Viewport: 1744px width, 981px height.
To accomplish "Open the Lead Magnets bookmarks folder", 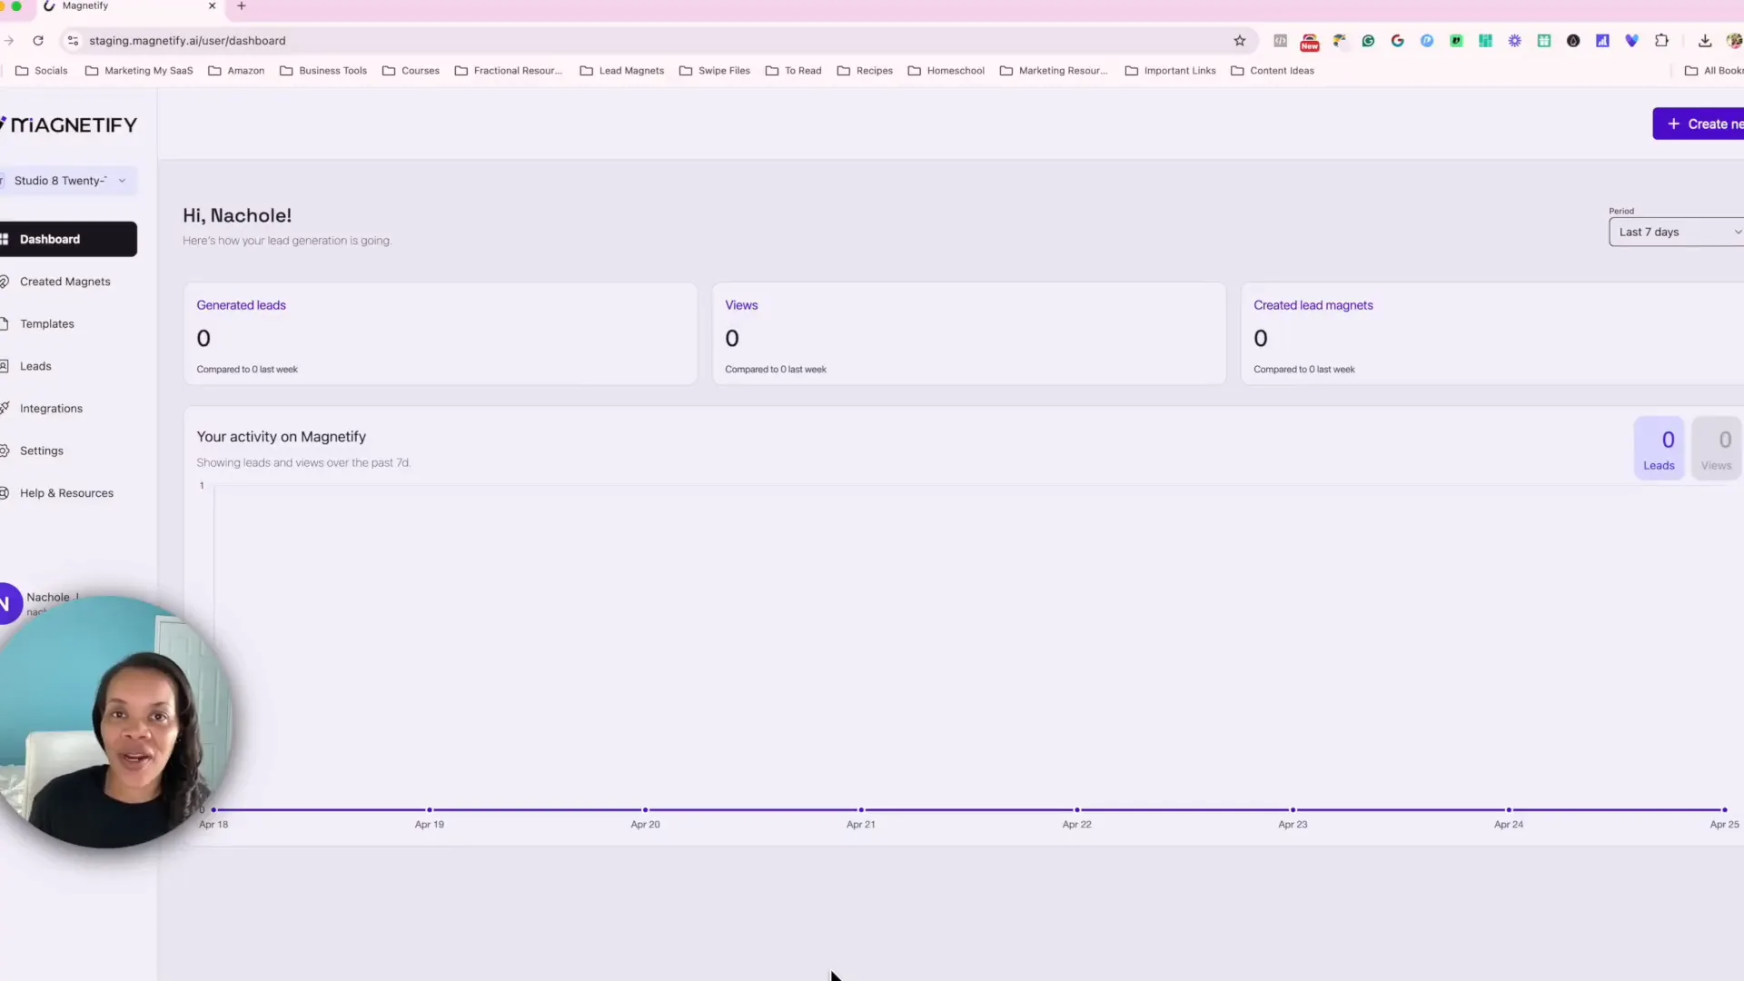I will point(622,71).
